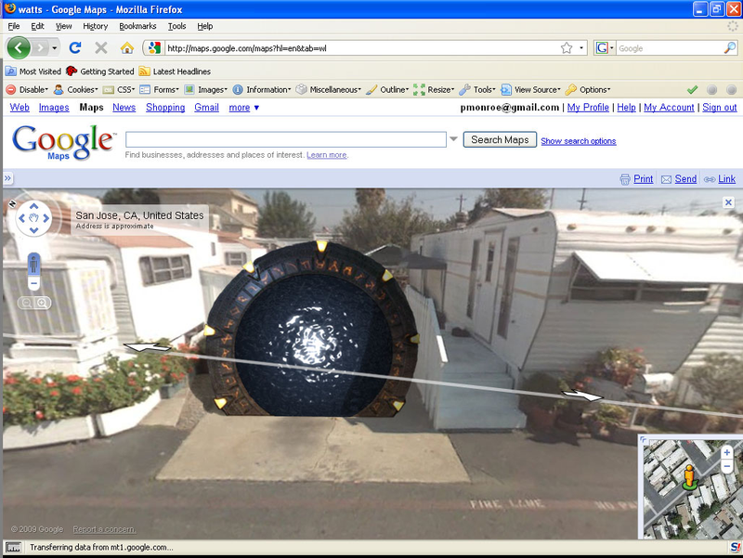Open the Learn more link
This screenshot has width=743, height=558.
coord(327,155)
